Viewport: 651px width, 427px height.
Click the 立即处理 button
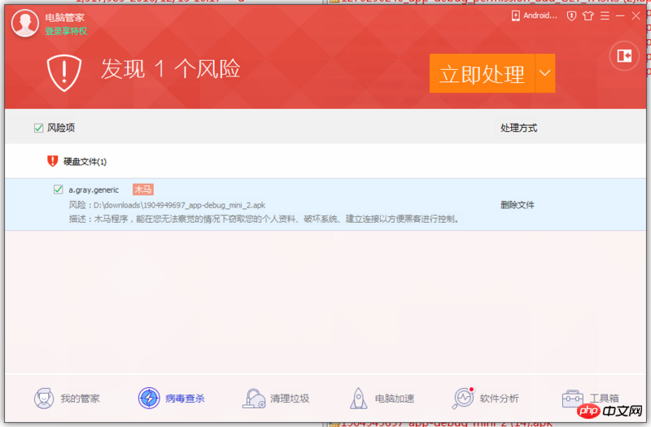pyautogui.click(x=482, y=73)
